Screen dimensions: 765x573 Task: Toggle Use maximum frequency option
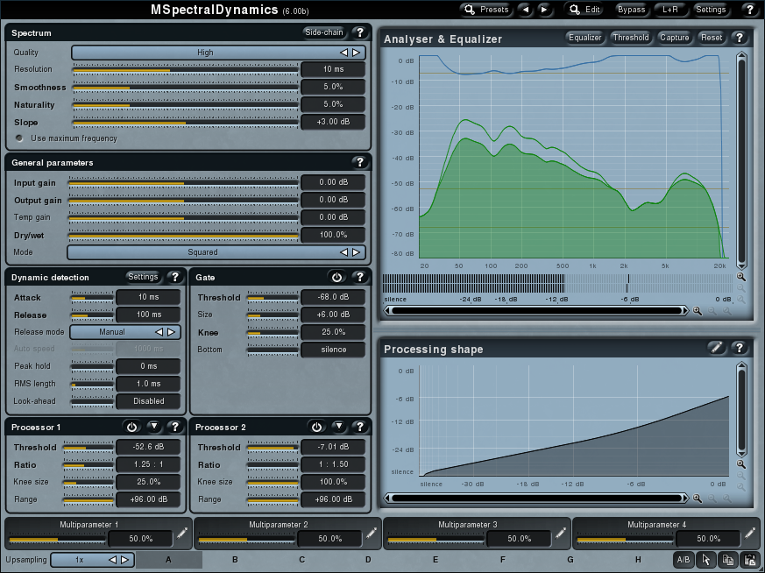point(19,138)
